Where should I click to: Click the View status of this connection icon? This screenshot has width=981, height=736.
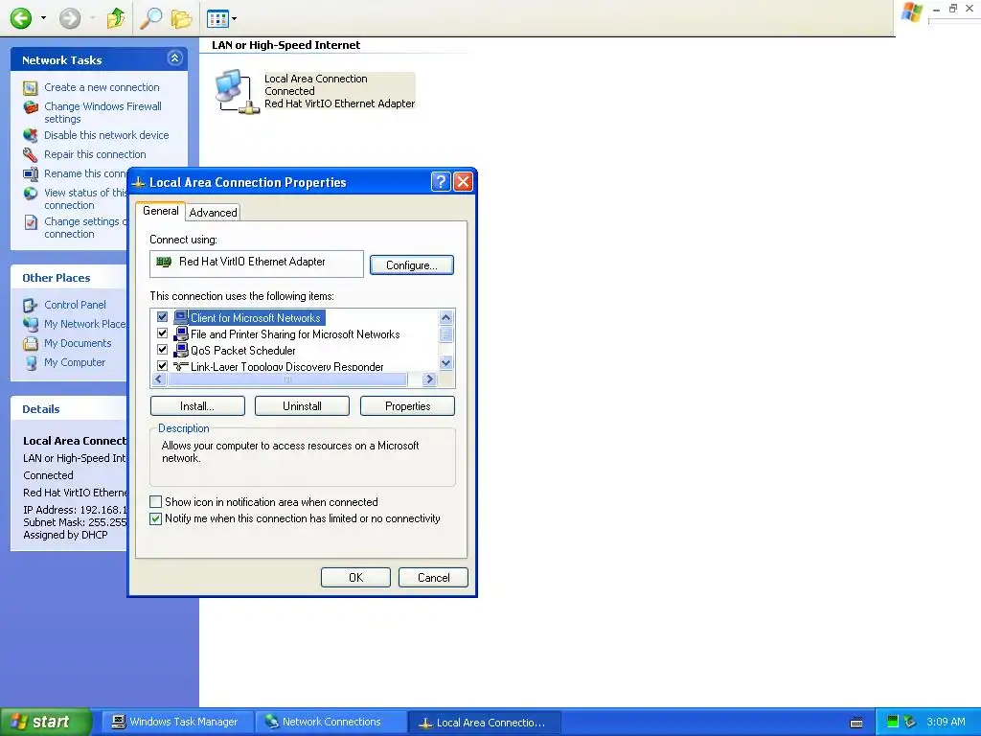(x=30, y=194)
